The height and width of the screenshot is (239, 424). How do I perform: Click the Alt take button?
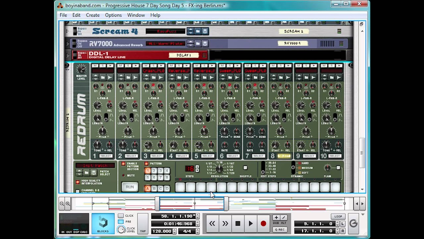pos(284,218)
